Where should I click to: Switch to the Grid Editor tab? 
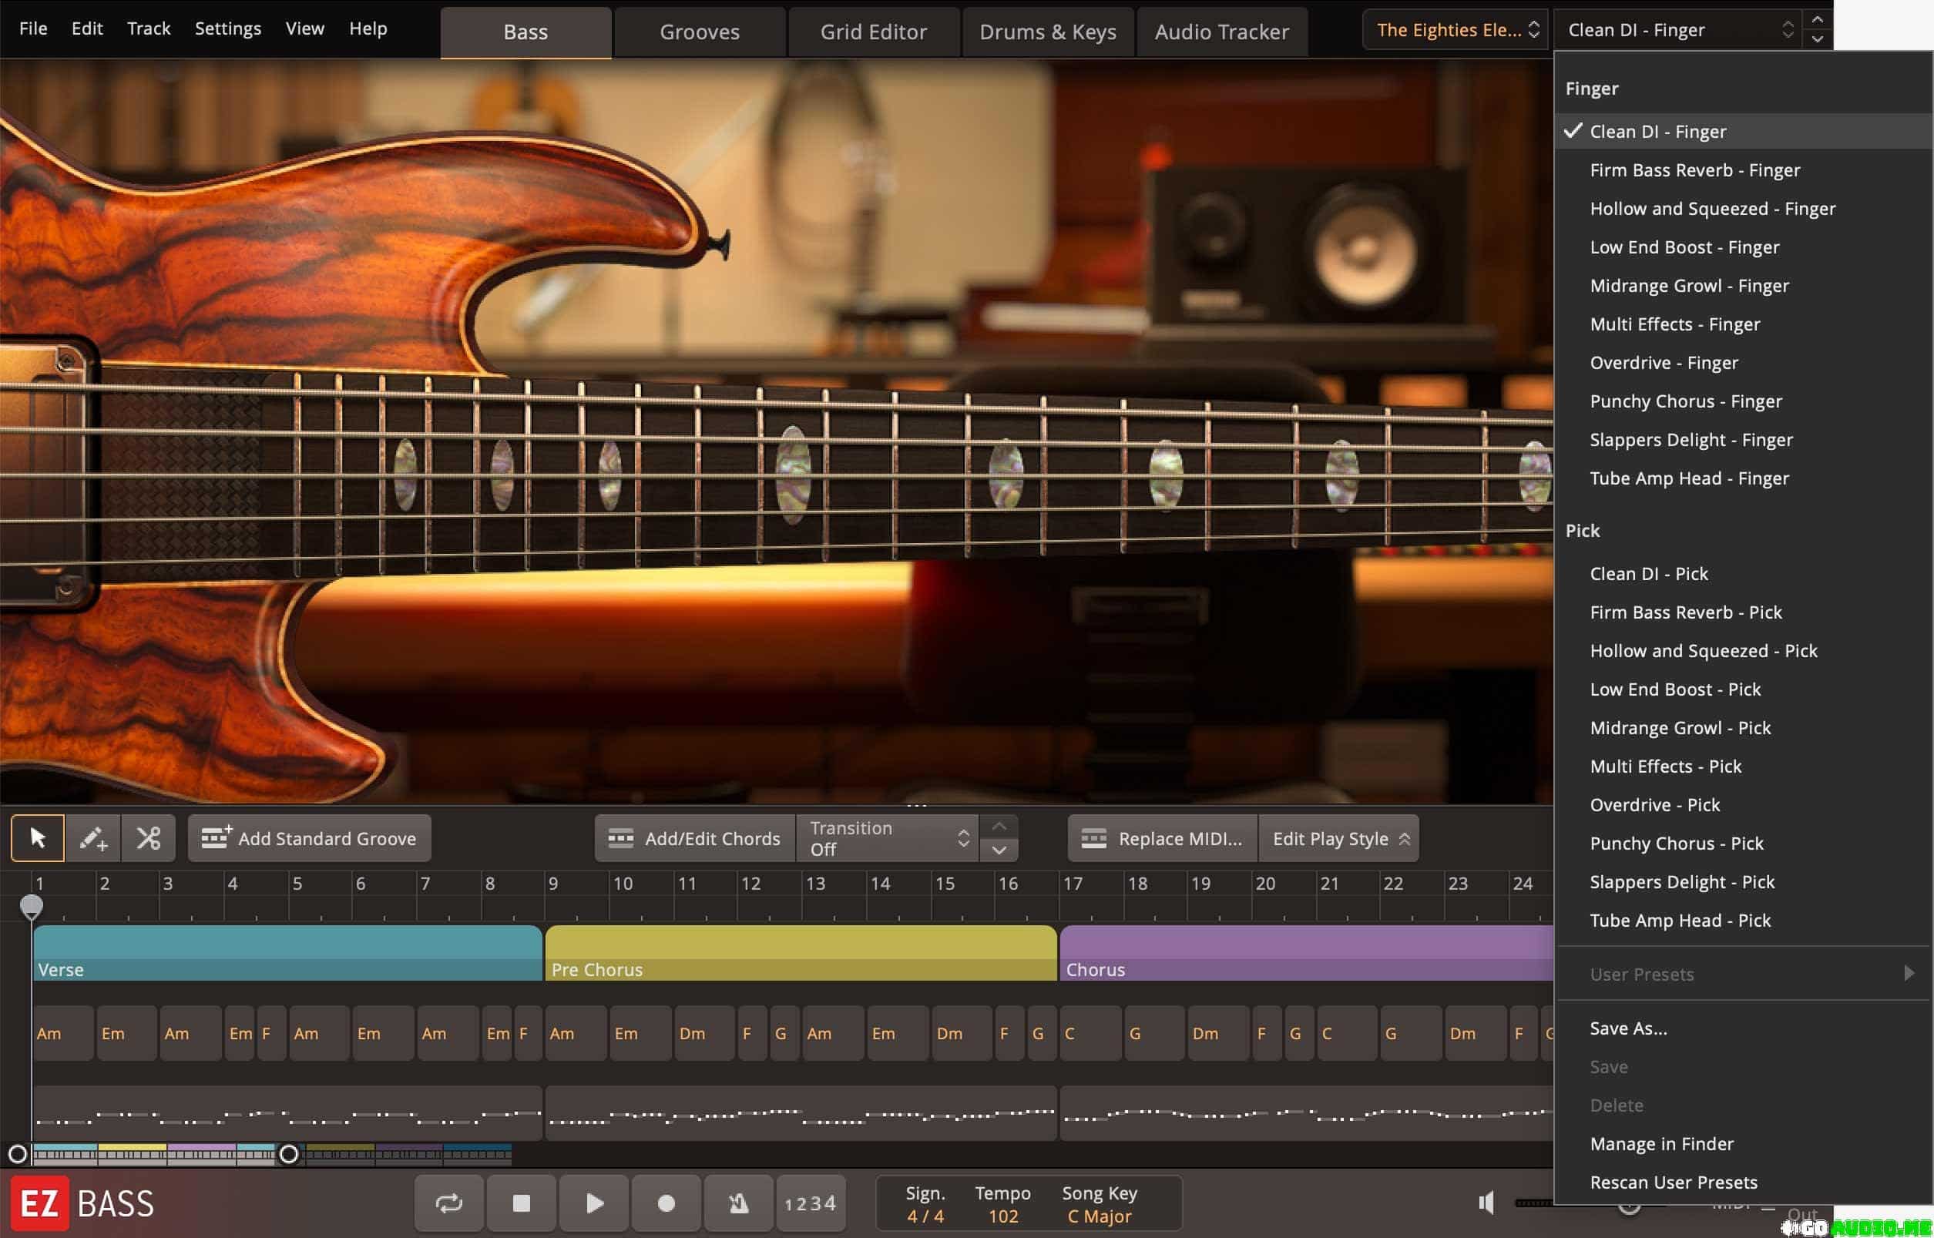pyautogui.click(x=874, y=32)
